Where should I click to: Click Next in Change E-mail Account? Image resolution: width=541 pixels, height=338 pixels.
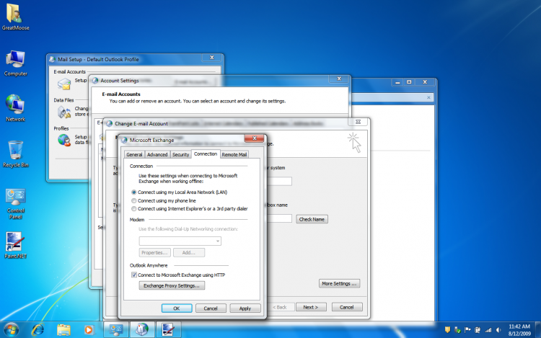(x=310, y=307)
